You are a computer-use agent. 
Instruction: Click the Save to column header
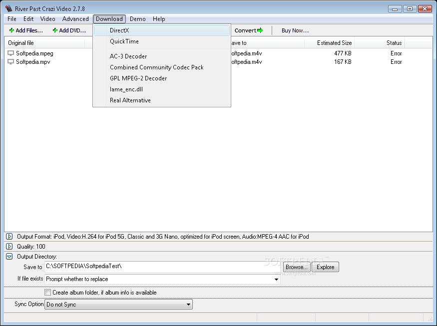point(268,43)
